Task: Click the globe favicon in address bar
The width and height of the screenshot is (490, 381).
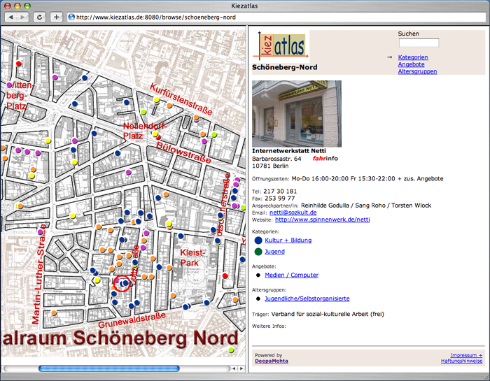Action: 71,17
